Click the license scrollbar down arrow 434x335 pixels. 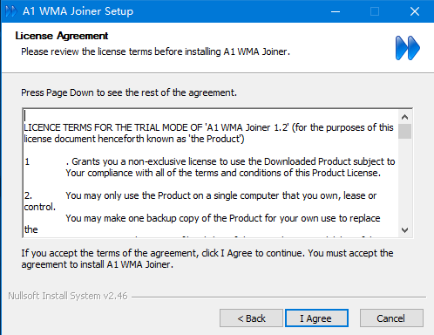(x=404, y=230)
